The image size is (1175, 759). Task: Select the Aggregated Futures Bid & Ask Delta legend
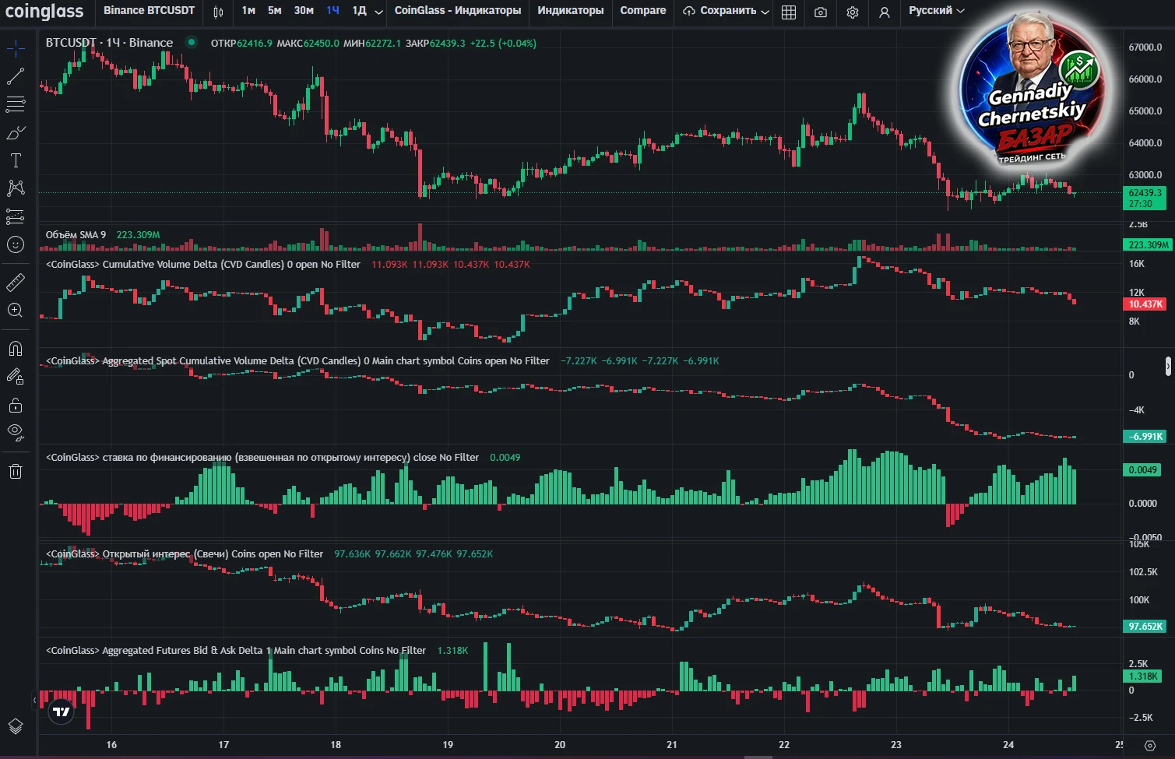click(236, 651)
